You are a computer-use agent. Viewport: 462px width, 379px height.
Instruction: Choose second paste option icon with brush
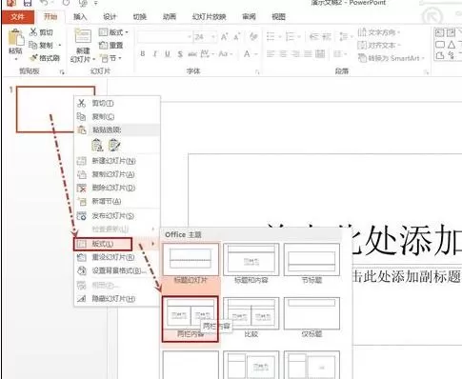coord(114,146)
